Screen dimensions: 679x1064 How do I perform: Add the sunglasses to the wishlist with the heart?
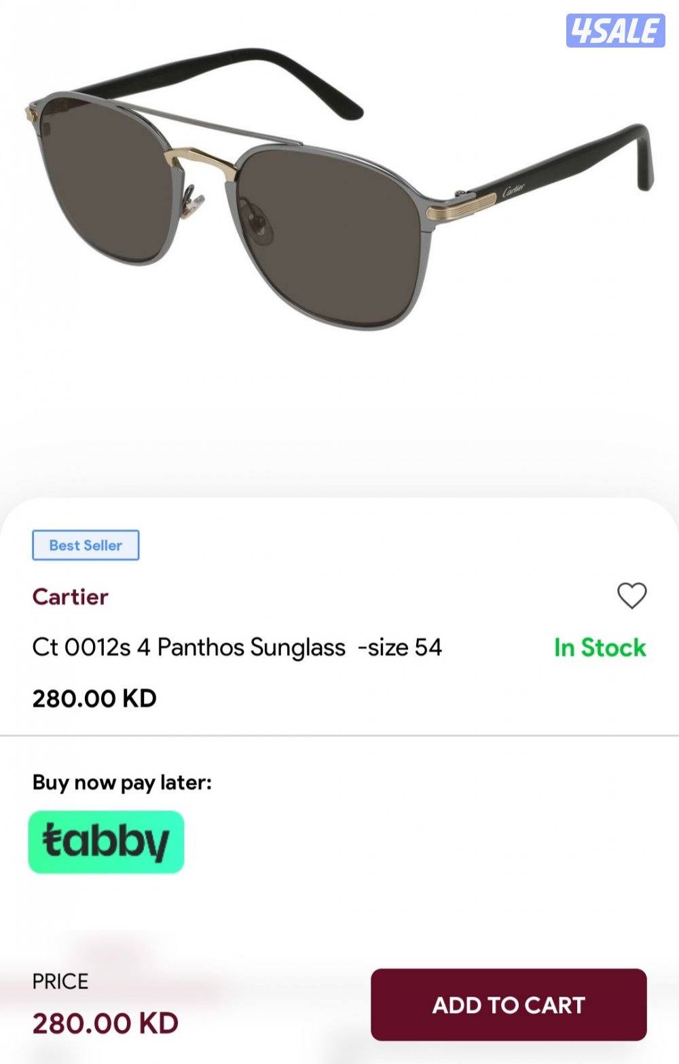click(631, 596)
